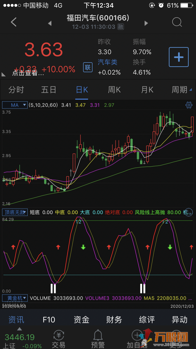Open the 综评 rating tab
The width and height of the screenshot is (196, 349).
147,319
